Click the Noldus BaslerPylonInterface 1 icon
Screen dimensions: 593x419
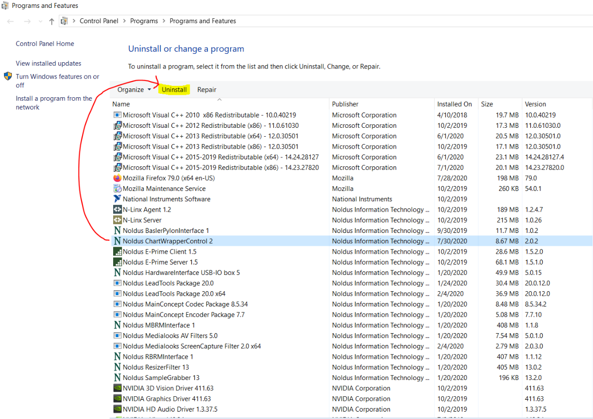point(117,230)
